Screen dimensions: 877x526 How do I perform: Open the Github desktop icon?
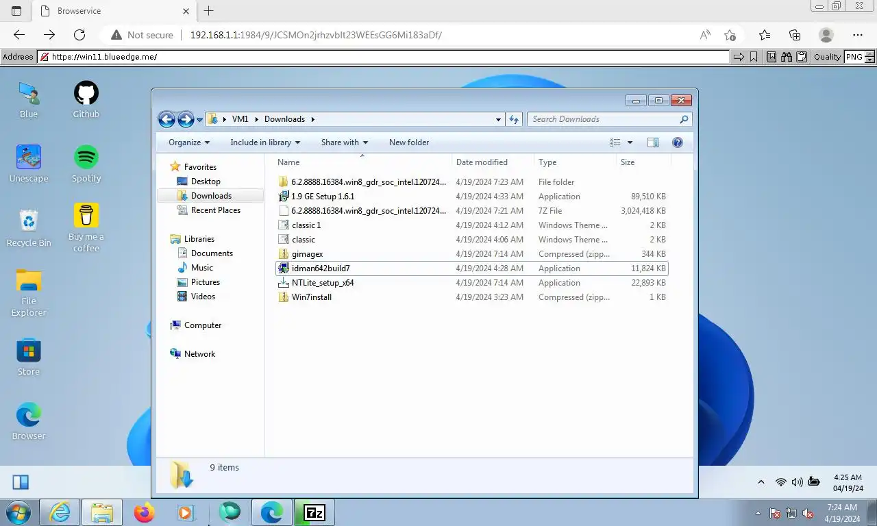[86, 99]
